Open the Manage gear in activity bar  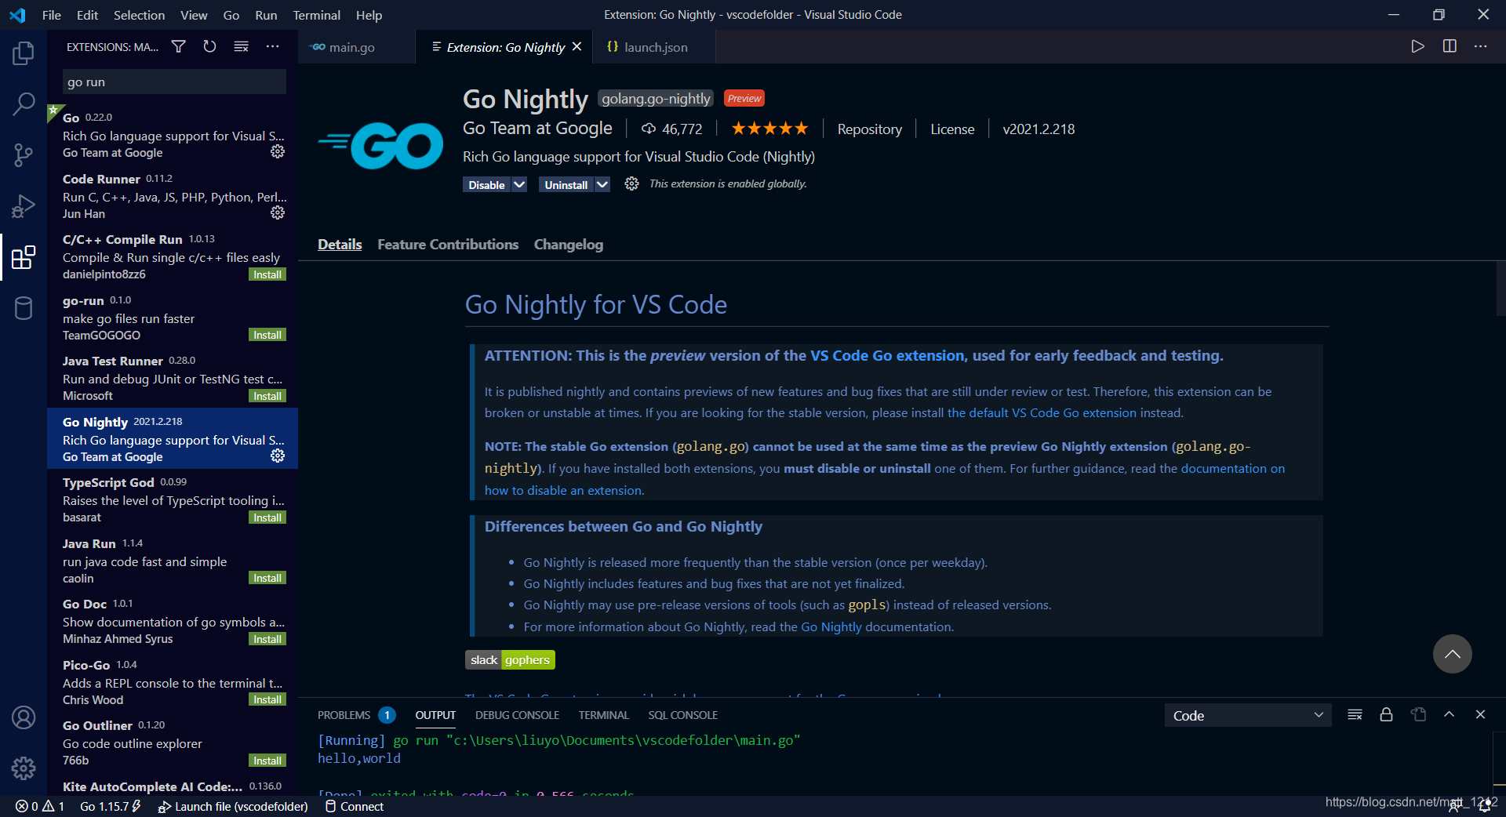click(x=24, y=768)
